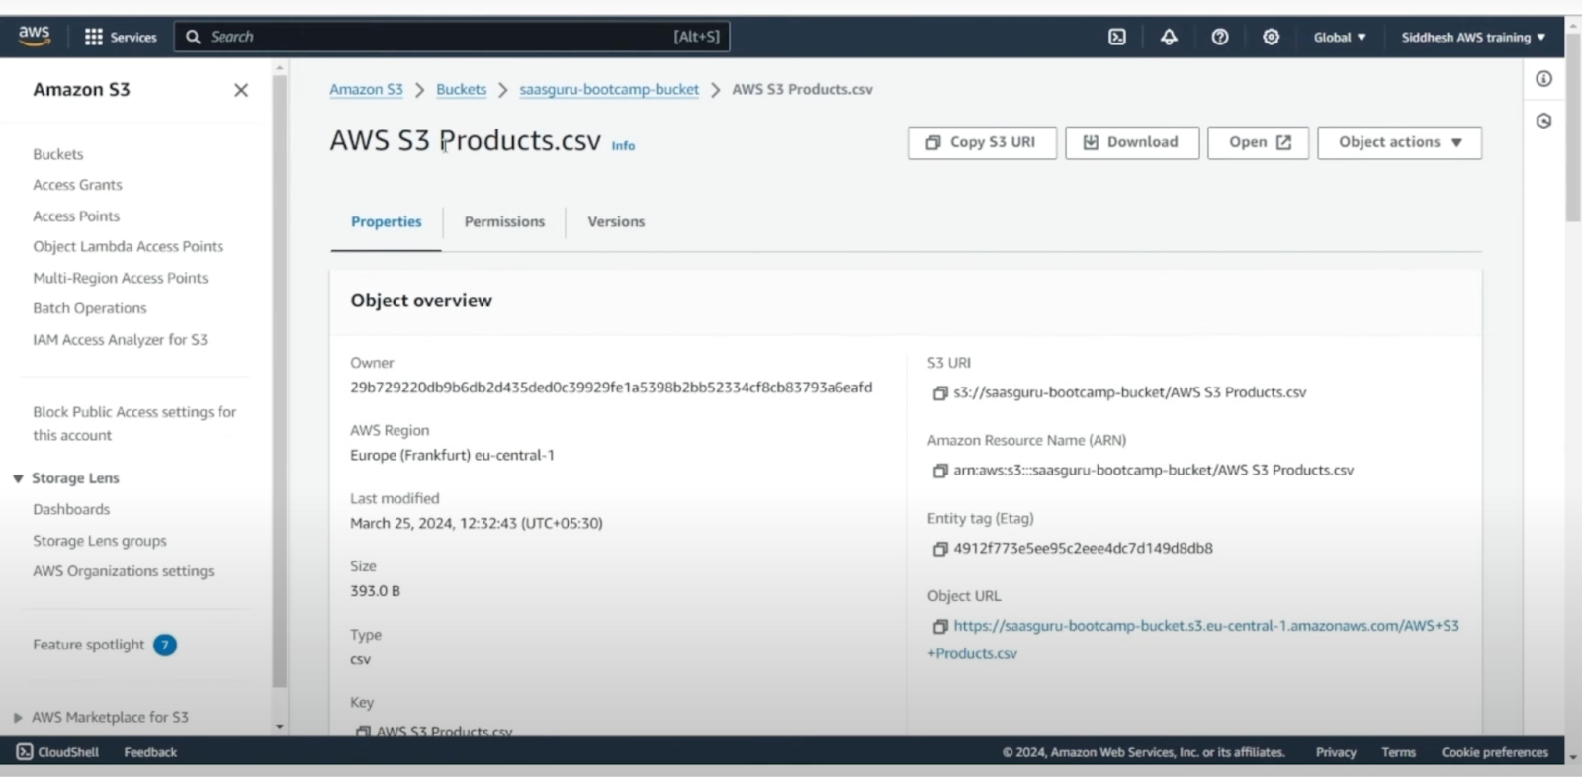Image resolution: width=1582 pixels, height=777 pixels.
Task: Collapse the Storage Lens section
Action: (x=18, y=478)
